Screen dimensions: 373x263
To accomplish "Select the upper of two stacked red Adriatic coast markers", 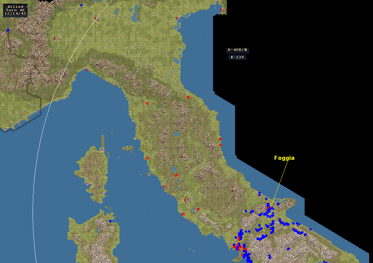I will pyautogui.click(x=220, y=139).
